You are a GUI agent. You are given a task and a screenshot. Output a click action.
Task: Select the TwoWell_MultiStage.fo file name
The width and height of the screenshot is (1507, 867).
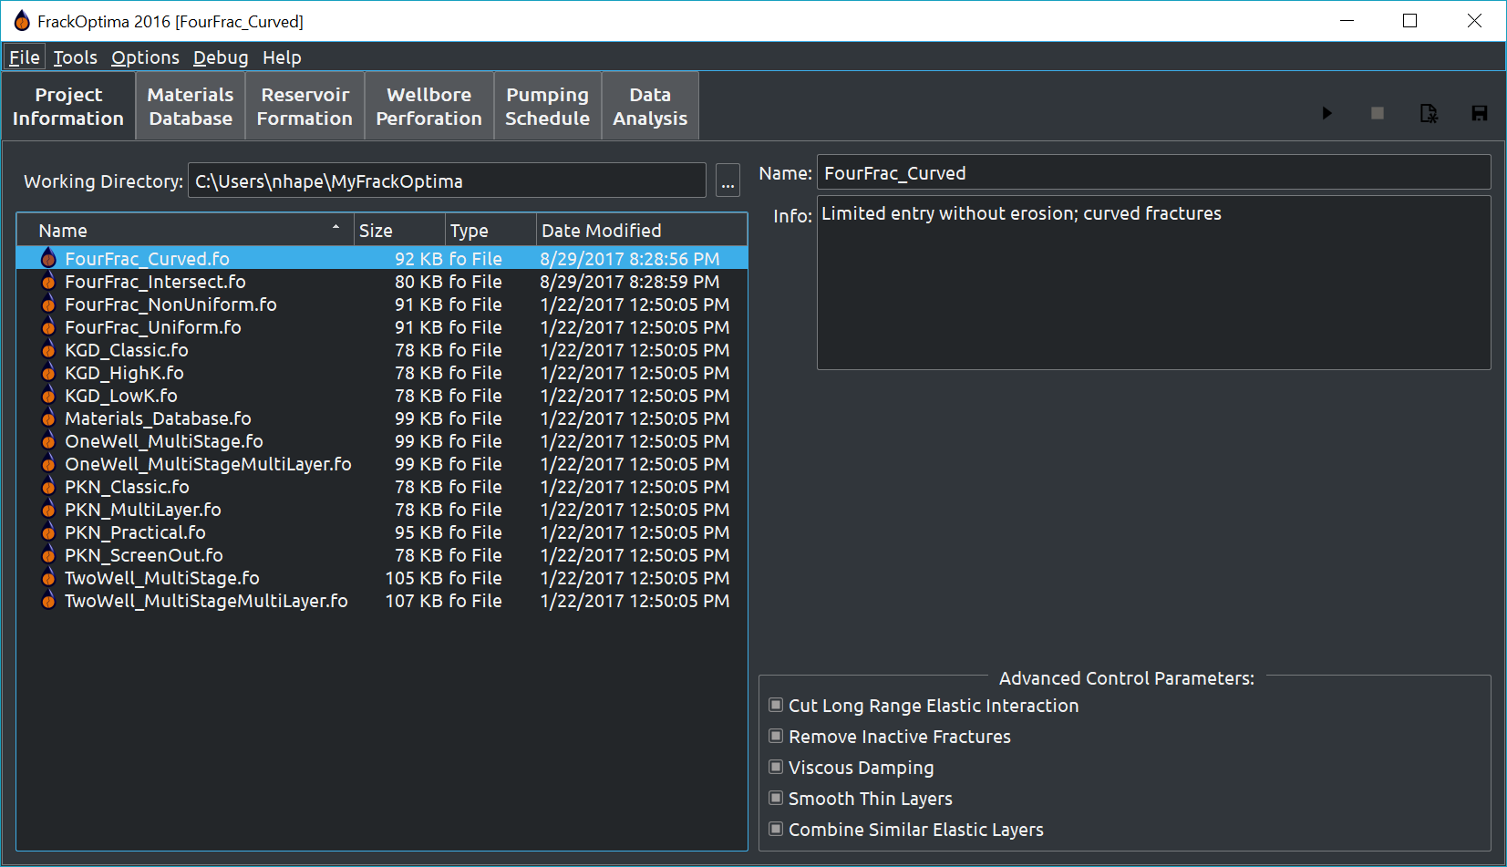[162, 578]
